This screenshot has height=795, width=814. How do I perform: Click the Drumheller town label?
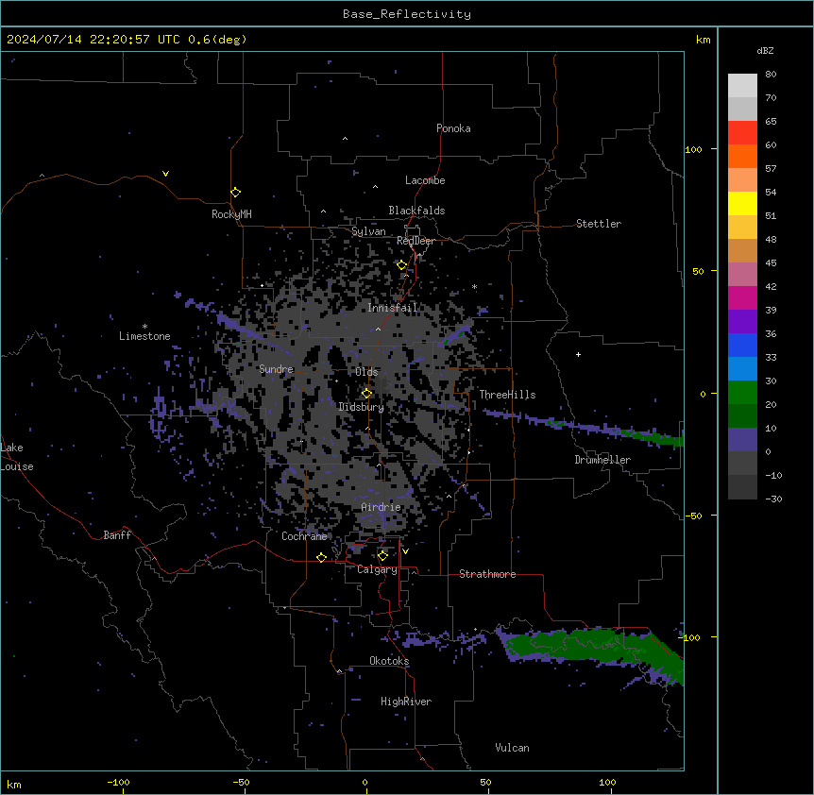click(x=602, y=460)
